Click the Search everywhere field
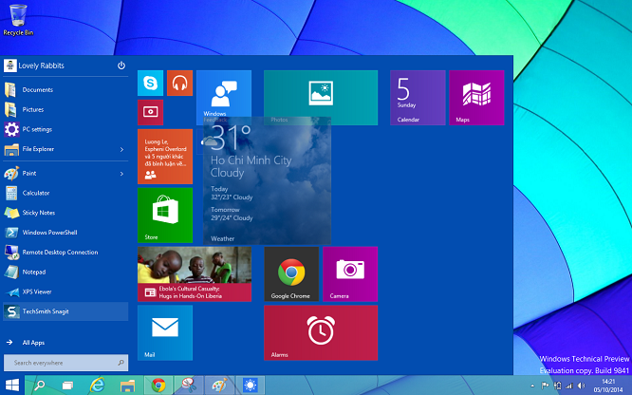This screenshot has width=632, height=395. [x=65, y=363]
